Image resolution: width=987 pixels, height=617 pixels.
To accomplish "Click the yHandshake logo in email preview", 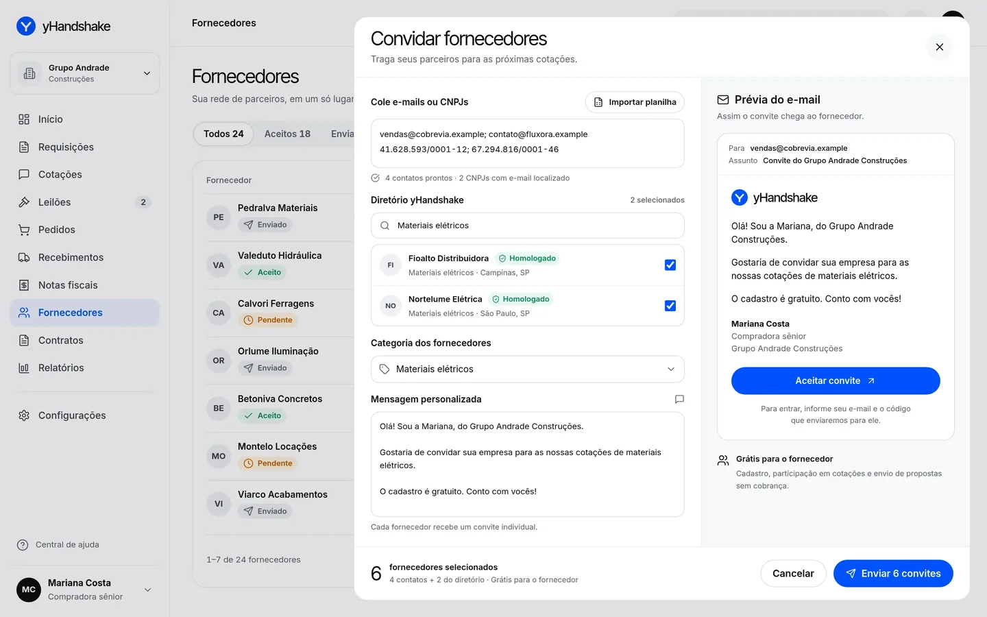I will click(775, 197).
